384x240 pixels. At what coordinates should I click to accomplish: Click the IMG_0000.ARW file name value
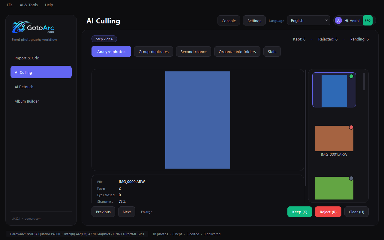pyautogui.click(x=132, y=182)
